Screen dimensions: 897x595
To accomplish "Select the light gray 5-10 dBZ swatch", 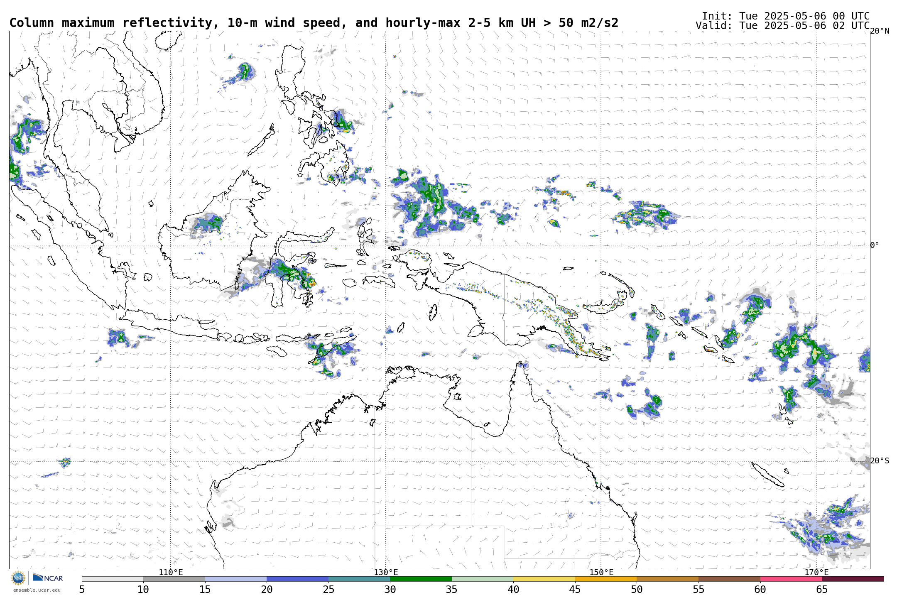I will click(x=113, y=579).
